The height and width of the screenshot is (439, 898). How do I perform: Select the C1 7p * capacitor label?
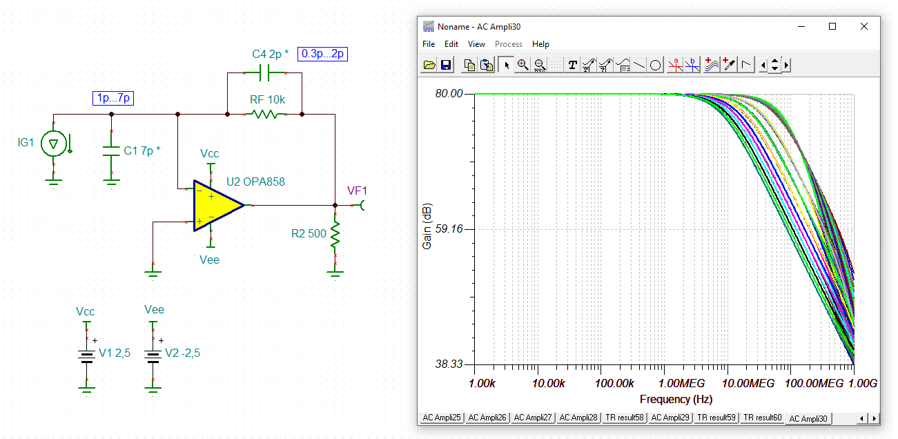tap(142, 150)
